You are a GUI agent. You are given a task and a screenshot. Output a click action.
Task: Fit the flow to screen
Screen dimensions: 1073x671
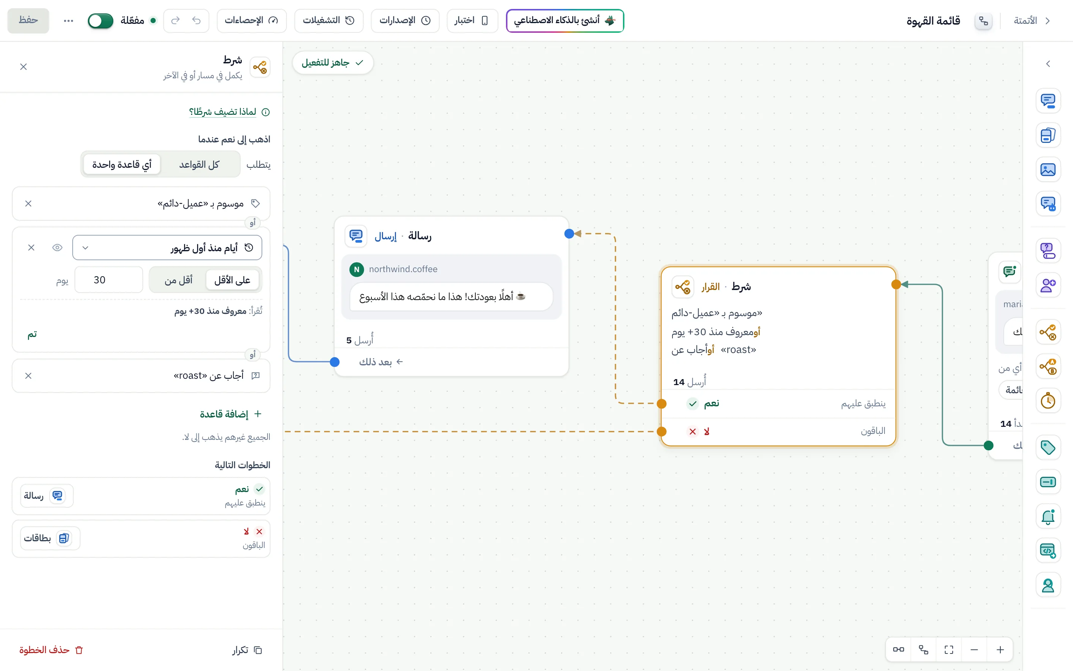point(949,650)
